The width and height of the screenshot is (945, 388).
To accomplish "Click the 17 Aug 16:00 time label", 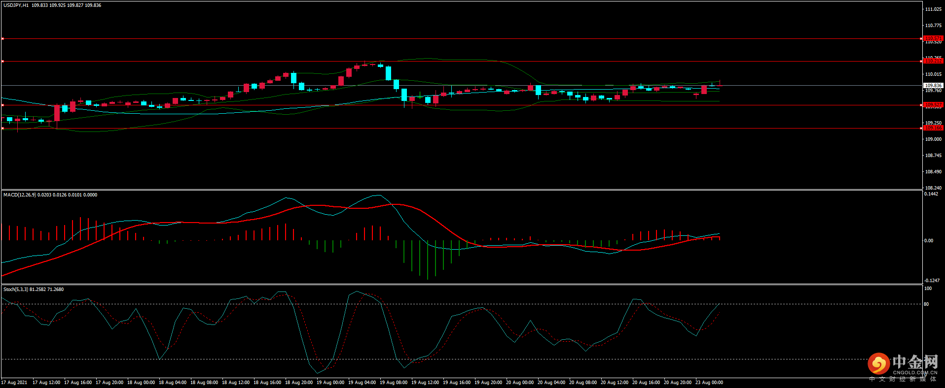I will pyautogui.click(x=78, y=383).
